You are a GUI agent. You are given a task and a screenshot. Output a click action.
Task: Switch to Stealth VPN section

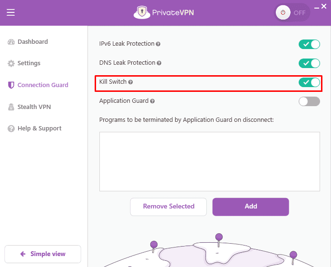pyautogui.click(x=34, y=107)
